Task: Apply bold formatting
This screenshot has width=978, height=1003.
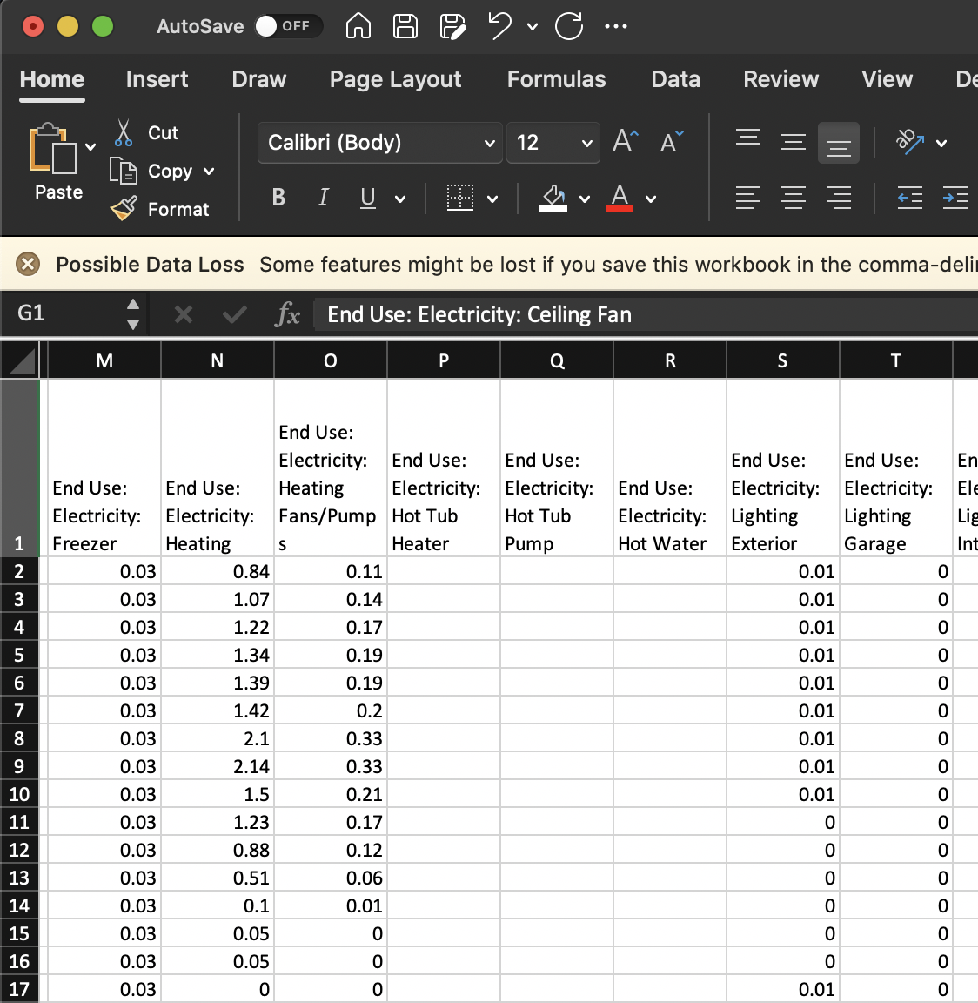Action: (278, 198)
